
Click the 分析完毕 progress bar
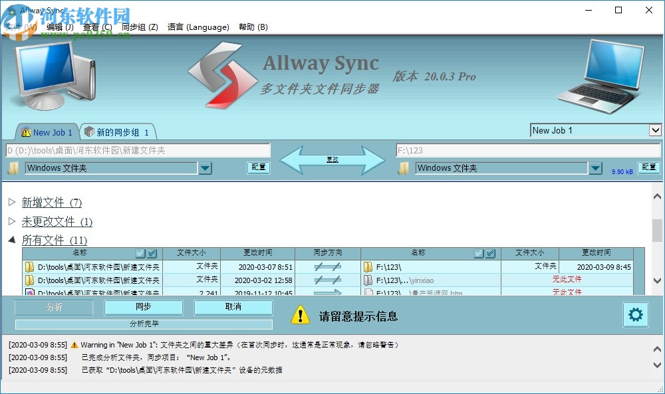tap(143, 324)
